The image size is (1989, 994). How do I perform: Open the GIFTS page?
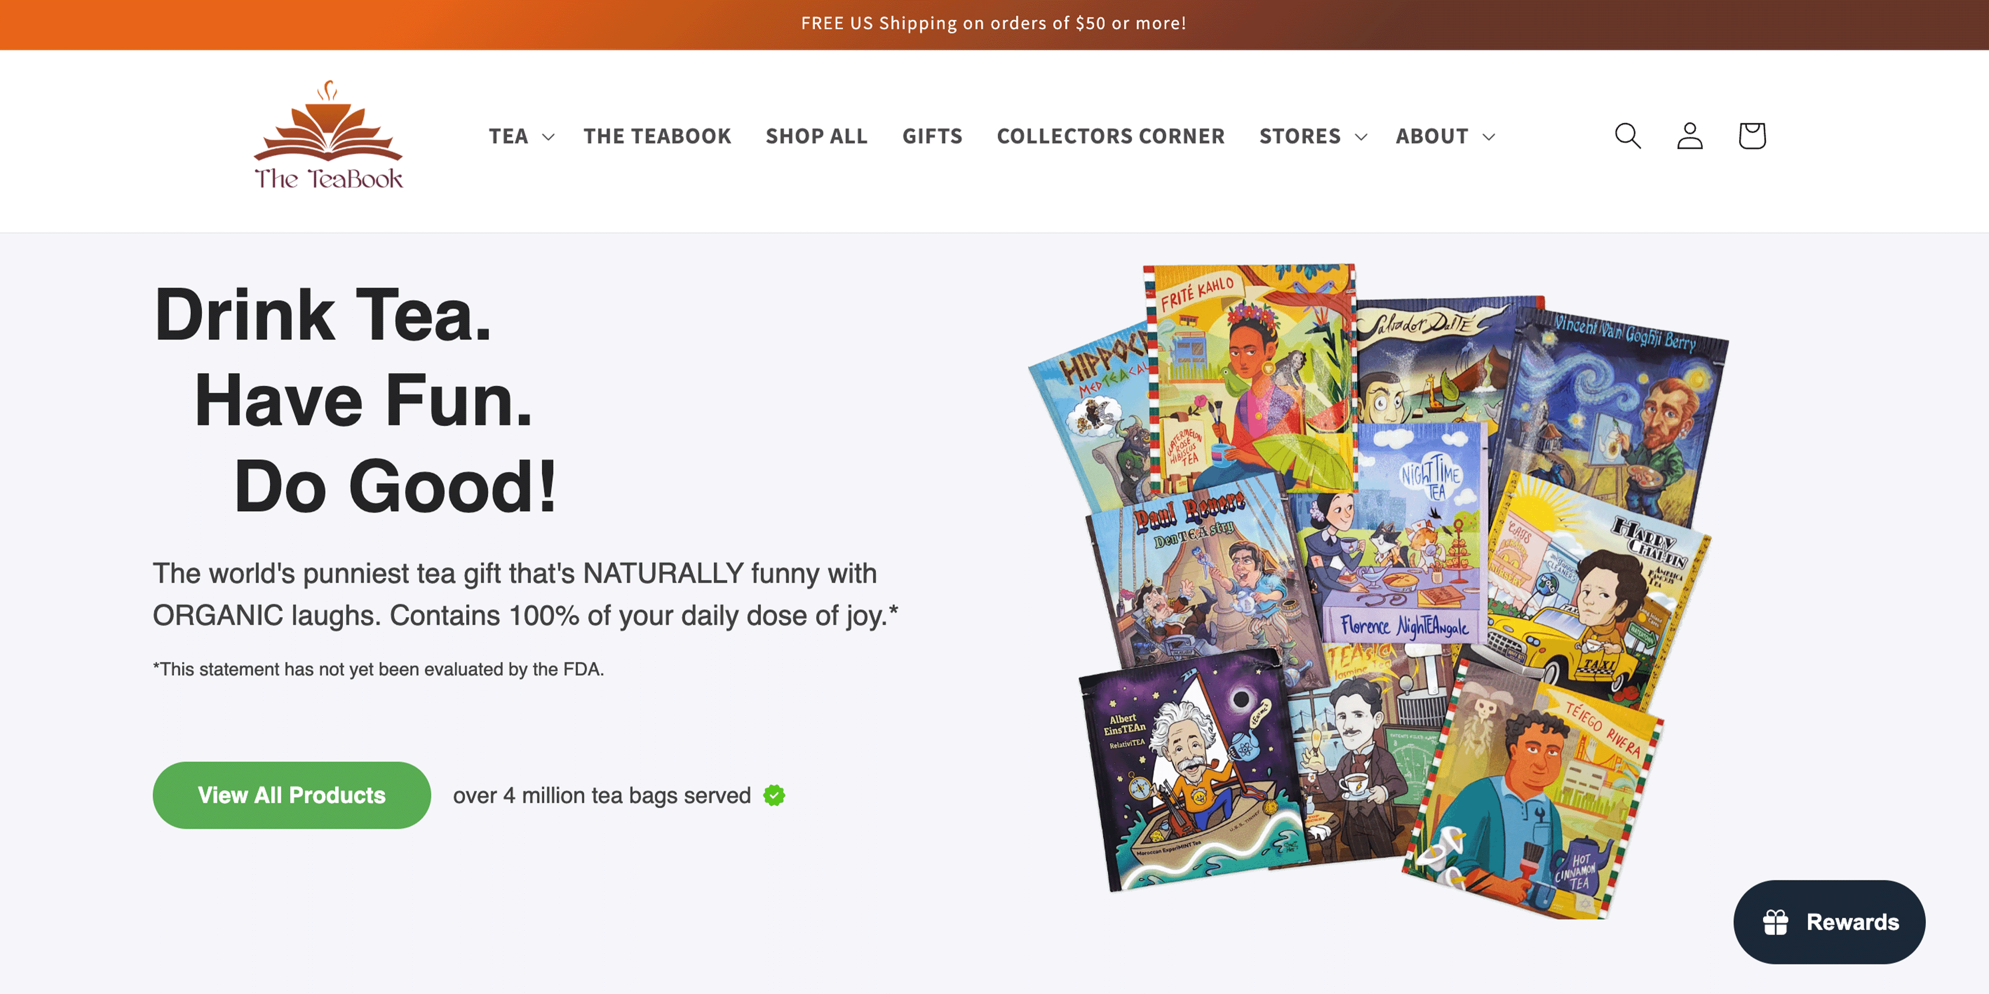click(932, 137)
